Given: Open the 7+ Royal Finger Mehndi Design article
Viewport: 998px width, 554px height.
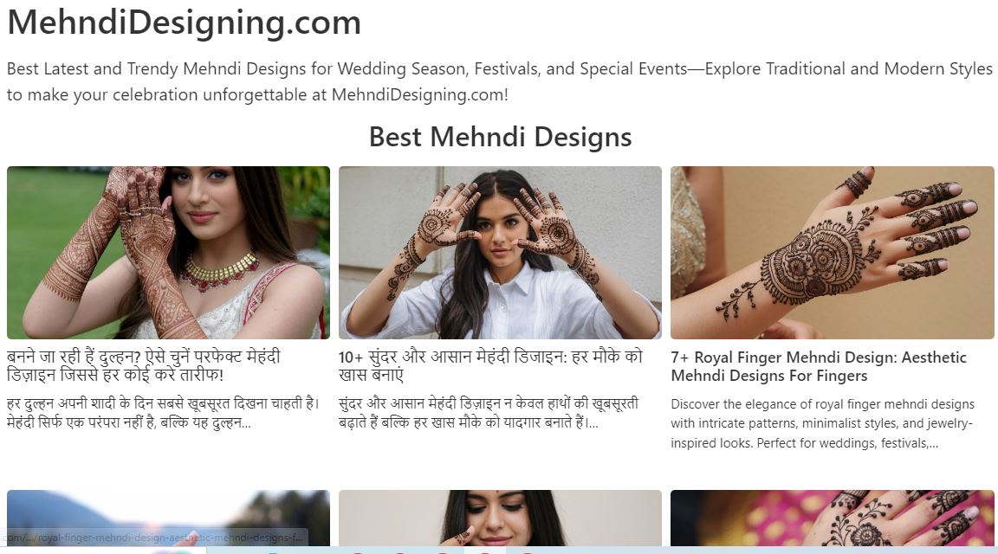Looking at the screenshot, I should coord(819,366).
